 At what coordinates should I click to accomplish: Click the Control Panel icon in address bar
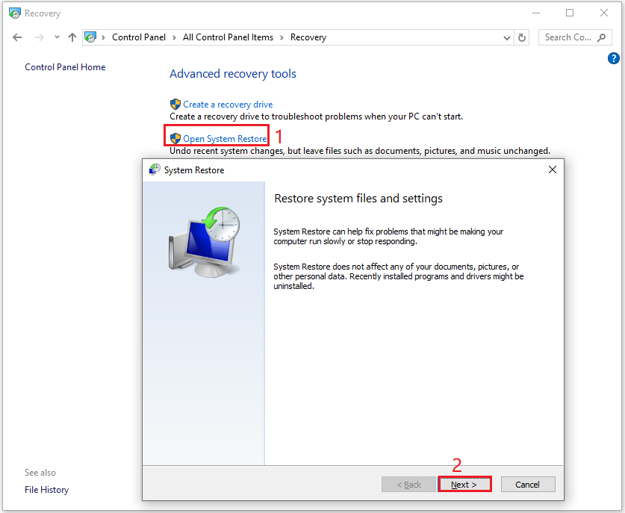point(90,37)
